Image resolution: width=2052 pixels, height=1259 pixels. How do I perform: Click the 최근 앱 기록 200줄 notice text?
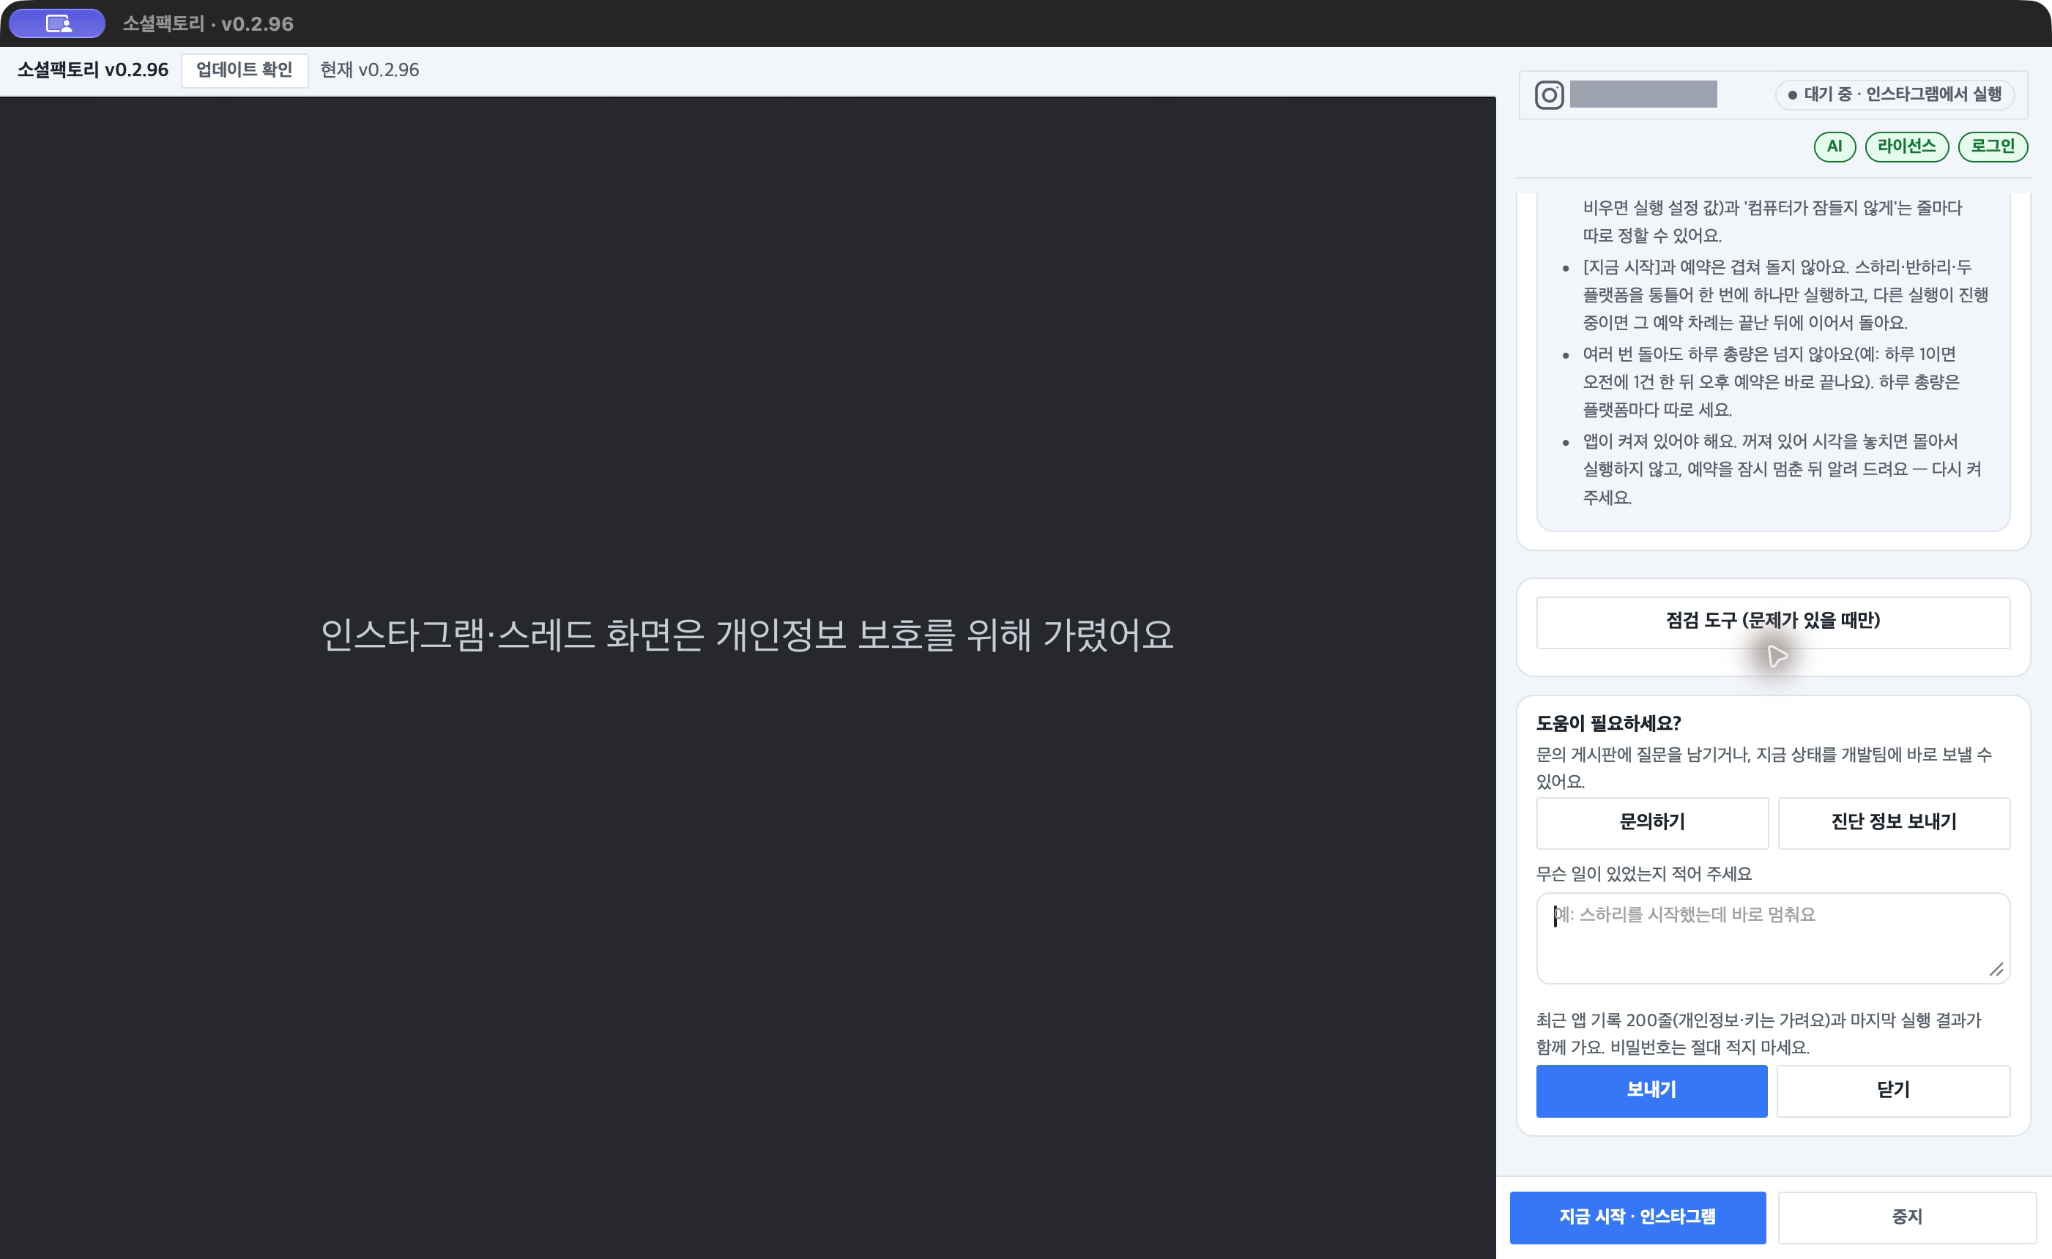[x=1758, y=1034]
